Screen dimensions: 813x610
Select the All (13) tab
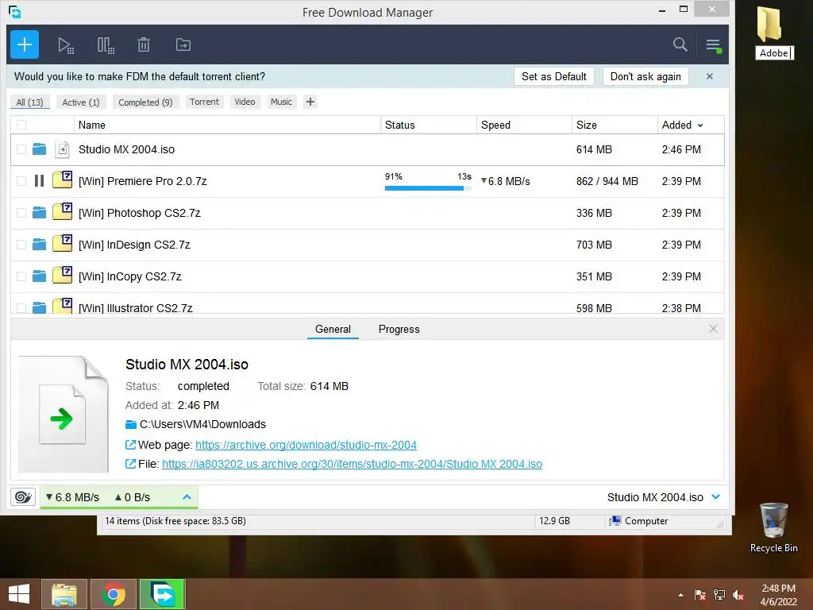(29, 102)
